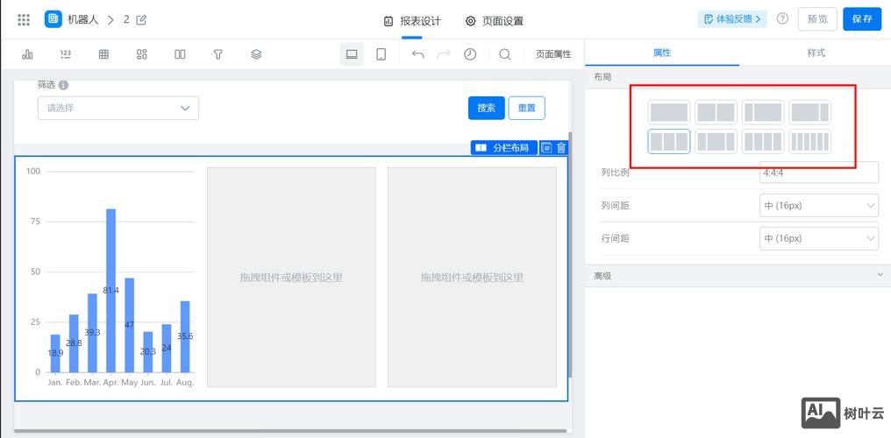Click the right empty drop zone column
891x438 pixels.
472,277
